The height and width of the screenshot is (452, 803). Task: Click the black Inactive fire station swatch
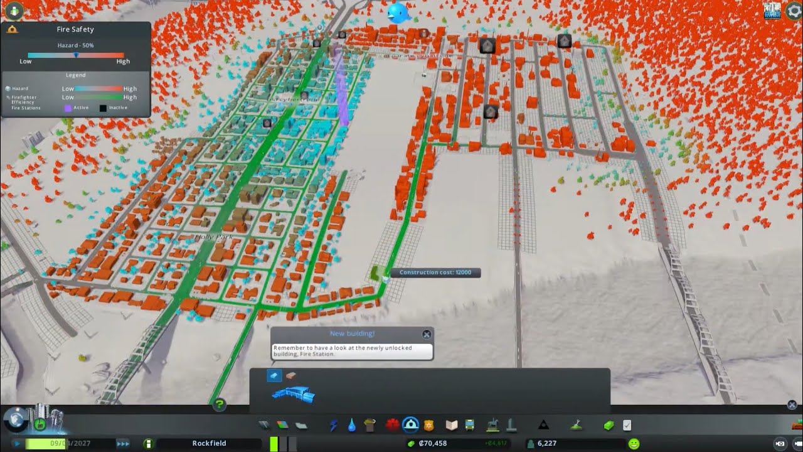pos(103,108)
